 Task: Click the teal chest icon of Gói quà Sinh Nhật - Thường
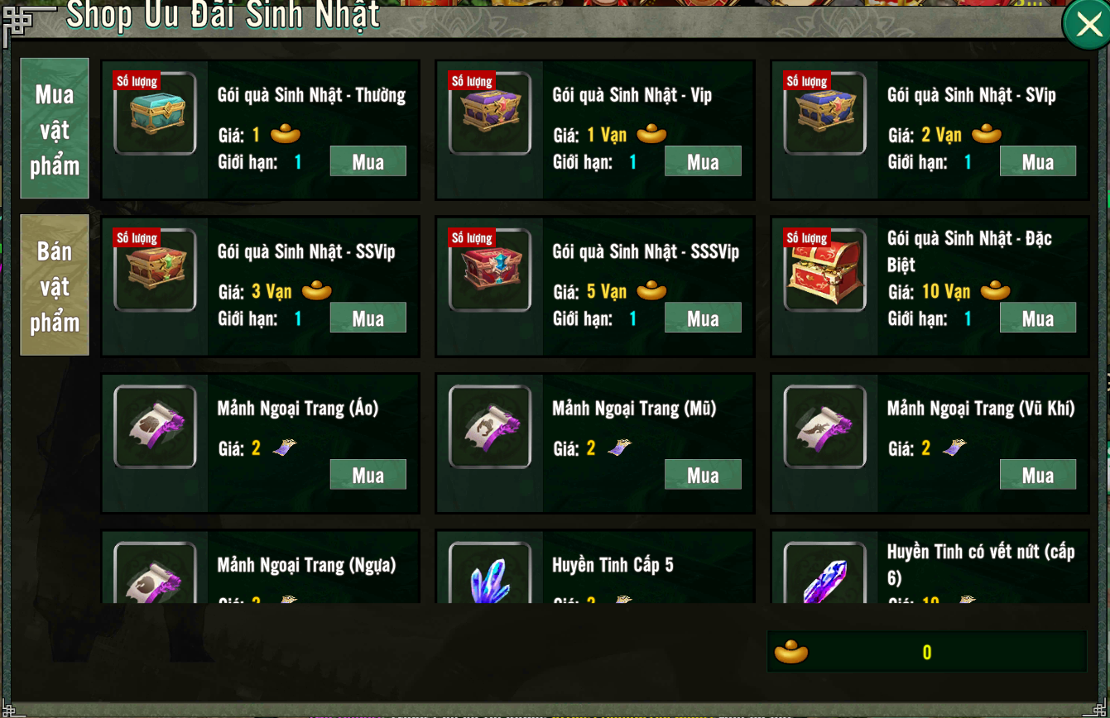155,113
